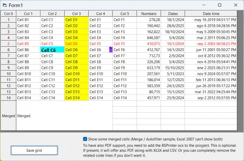
Task: Close the Form1 window
Action: click(x=235, y=5)
